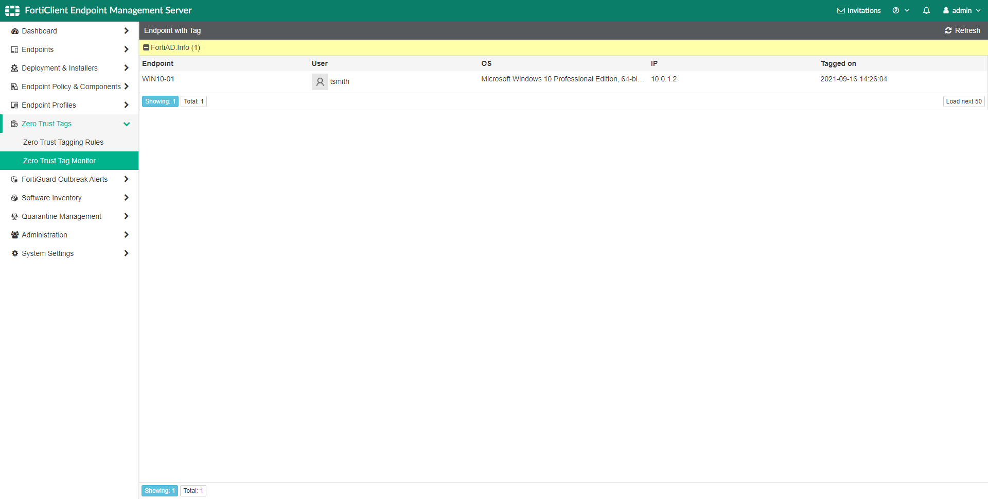988x499 pixels.
Task: Click the tagged date 2021-09-16 14:26:04
Action: click(854, 79)
